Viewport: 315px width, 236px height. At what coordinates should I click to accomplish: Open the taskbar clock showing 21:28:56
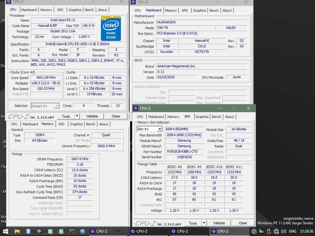coord(307,231)
